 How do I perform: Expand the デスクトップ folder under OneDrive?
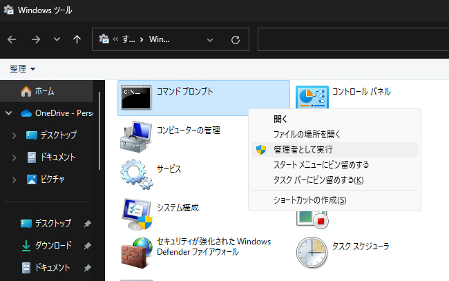pos(15,135)
